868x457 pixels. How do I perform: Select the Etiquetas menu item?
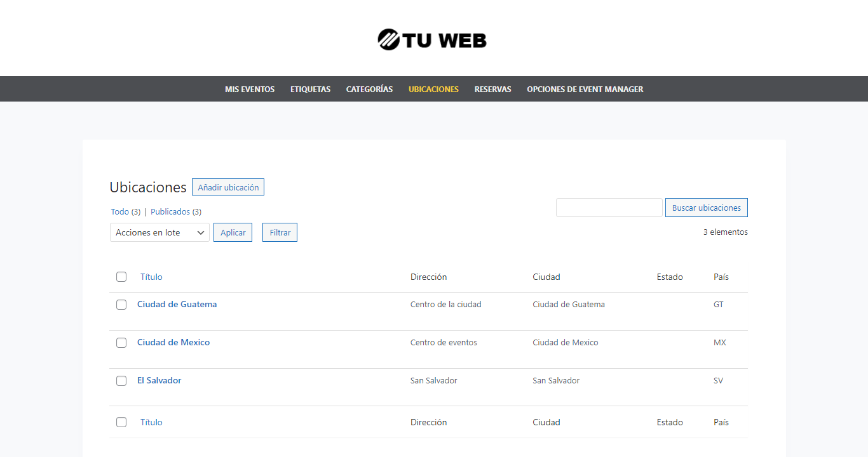(310, 89)
